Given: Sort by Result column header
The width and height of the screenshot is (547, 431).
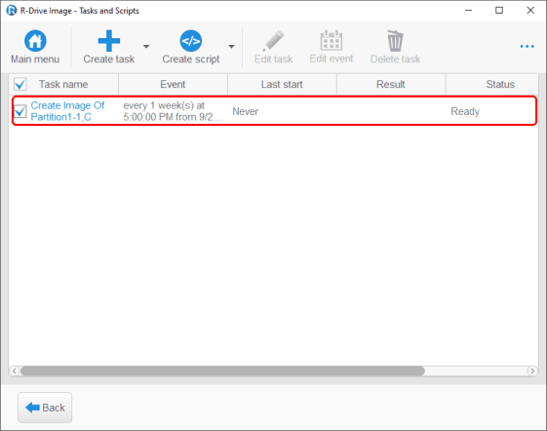Looking at the screenshot, I should (x=391, y=84).
